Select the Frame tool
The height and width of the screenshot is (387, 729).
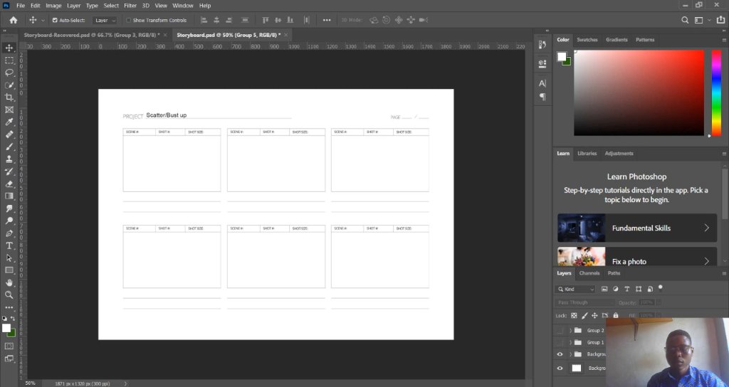click(9, 110)
